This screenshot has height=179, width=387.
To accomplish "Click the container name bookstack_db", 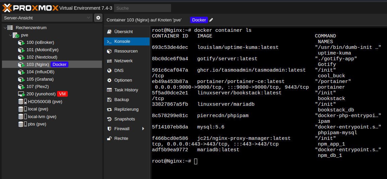I will [x=336, y=110].
